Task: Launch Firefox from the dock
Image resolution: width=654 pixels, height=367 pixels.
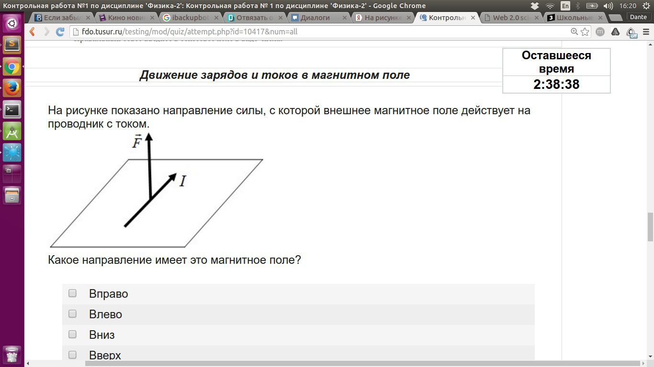Action: pyautogui.click(x=12, y=89)
